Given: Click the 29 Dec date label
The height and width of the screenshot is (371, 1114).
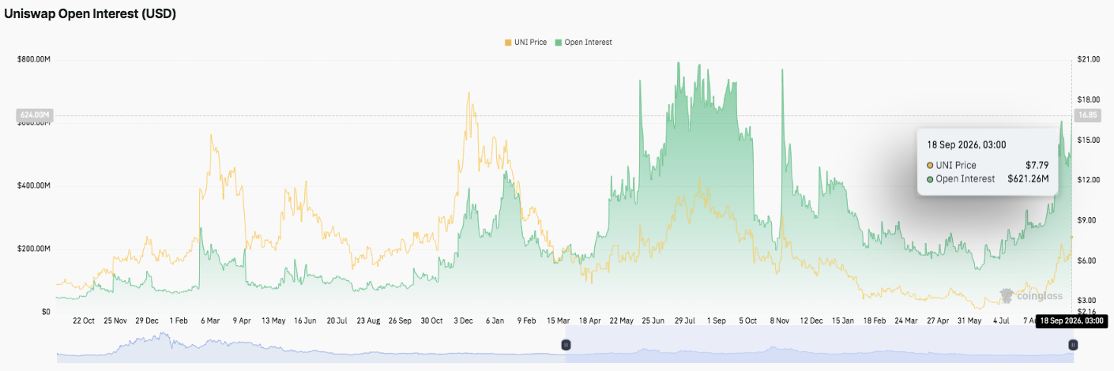Looking at the screenshot, I should 147,321.
